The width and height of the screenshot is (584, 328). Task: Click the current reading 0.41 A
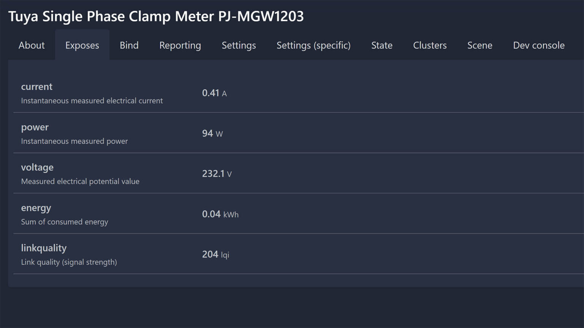(x=214, y=93)
